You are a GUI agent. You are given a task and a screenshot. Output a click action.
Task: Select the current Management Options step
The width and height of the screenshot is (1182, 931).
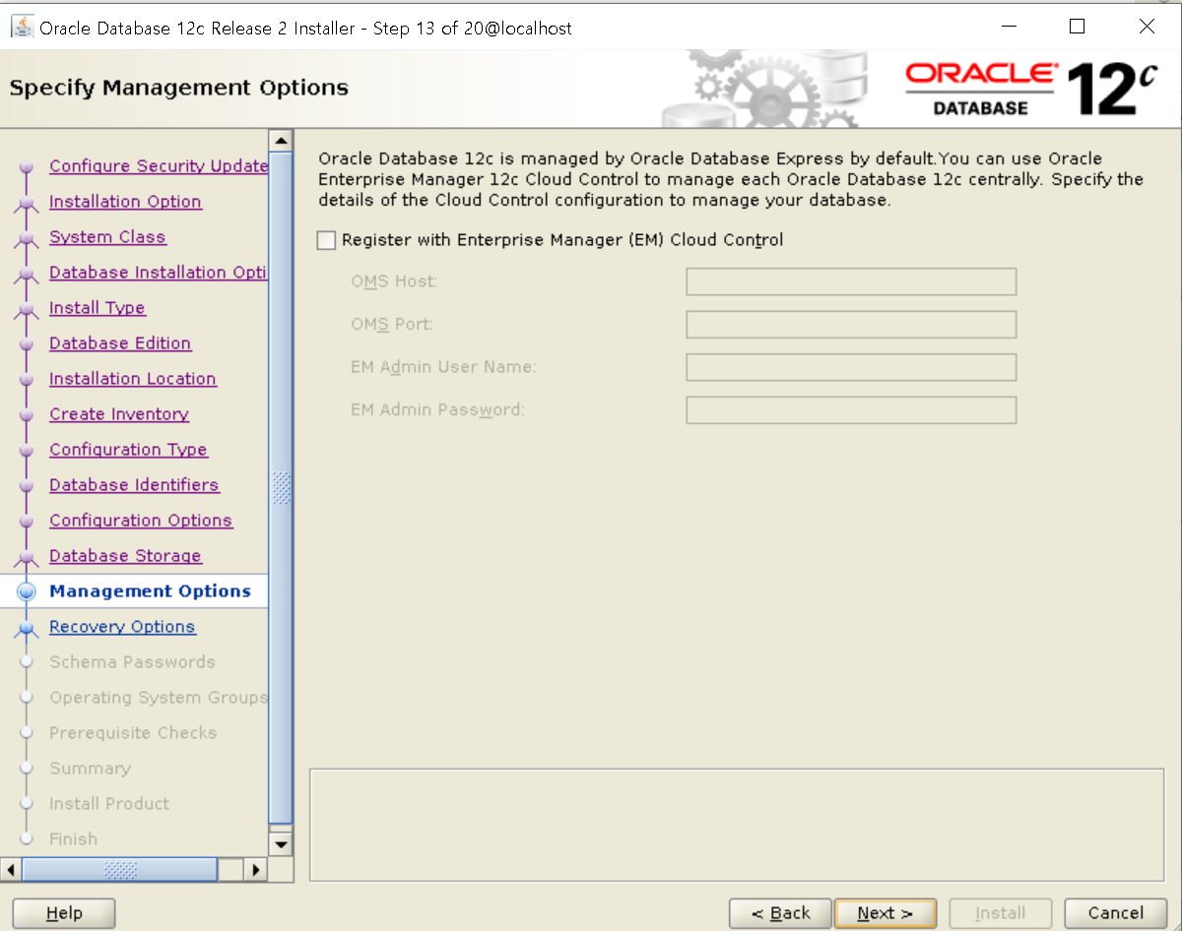tap(150, 591)
